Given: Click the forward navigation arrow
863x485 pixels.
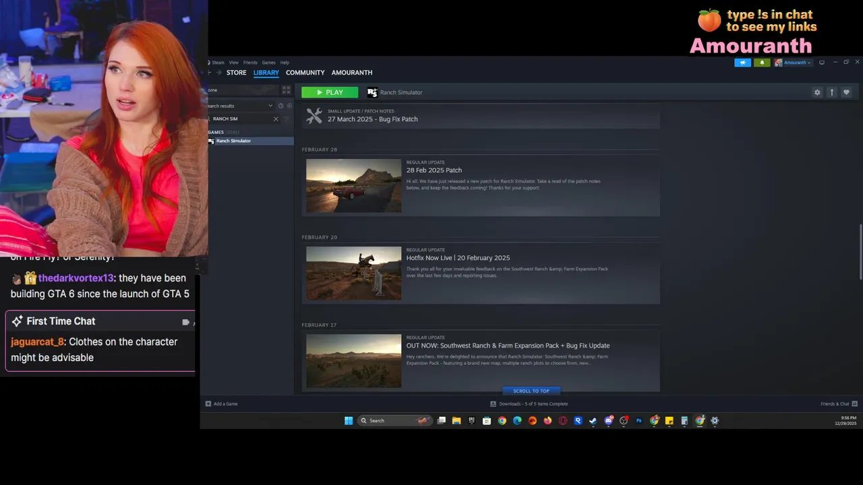Looking at the screenshot, I should (x=218, y=73).
